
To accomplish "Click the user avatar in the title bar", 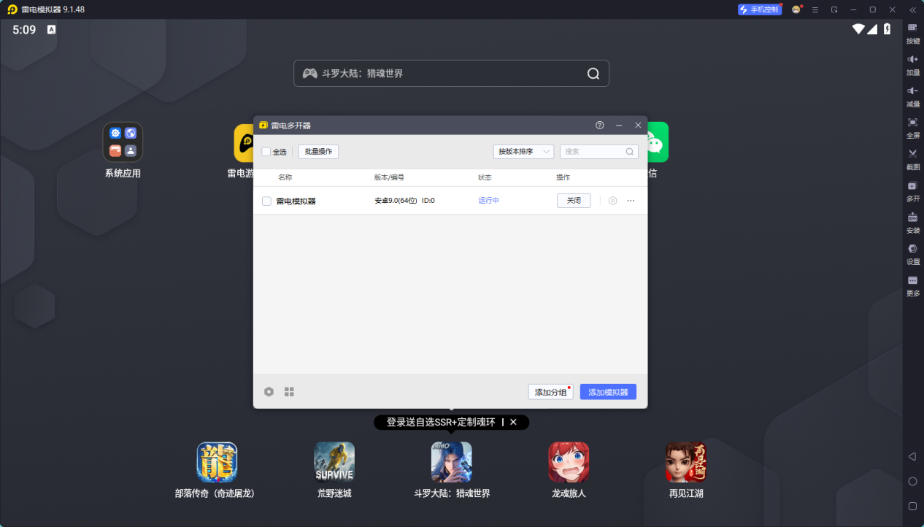I will pyautogui.click(x=796, y=9).
